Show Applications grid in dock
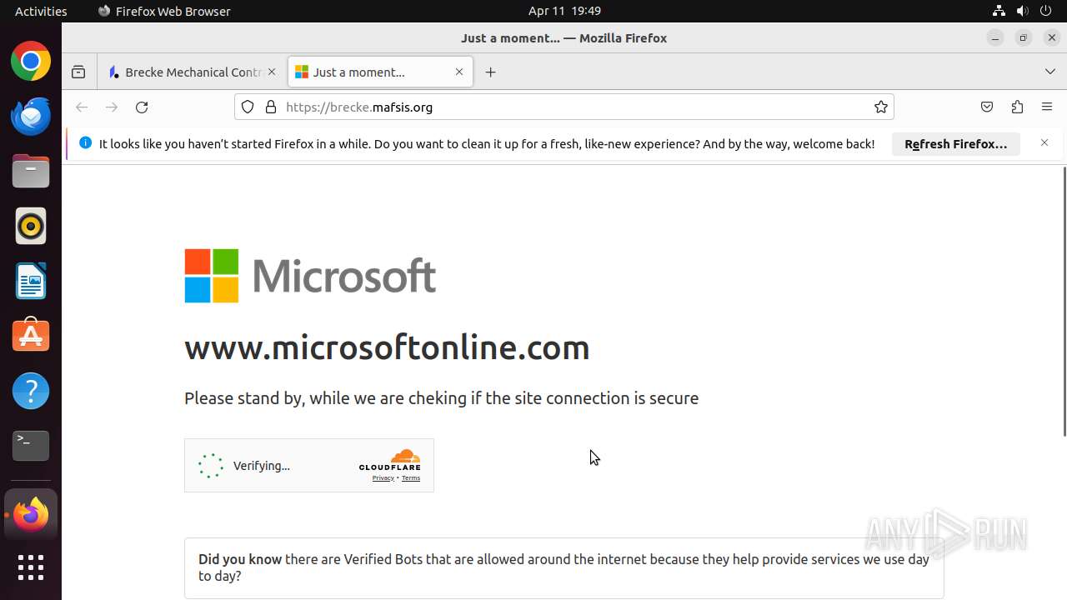 coord(31,568)
